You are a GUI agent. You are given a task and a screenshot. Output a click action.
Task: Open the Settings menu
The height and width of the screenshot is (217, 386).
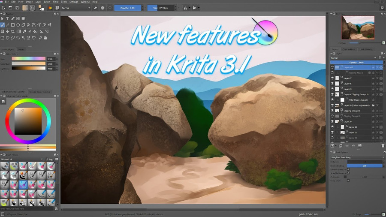[74, 2]
